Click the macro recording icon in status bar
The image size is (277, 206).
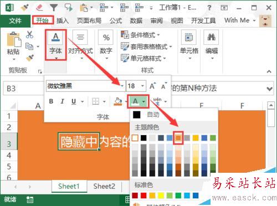click(29, 199)
